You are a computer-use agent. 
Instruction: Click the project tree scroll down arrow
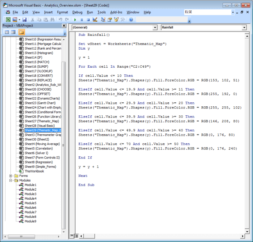[64, 232]
